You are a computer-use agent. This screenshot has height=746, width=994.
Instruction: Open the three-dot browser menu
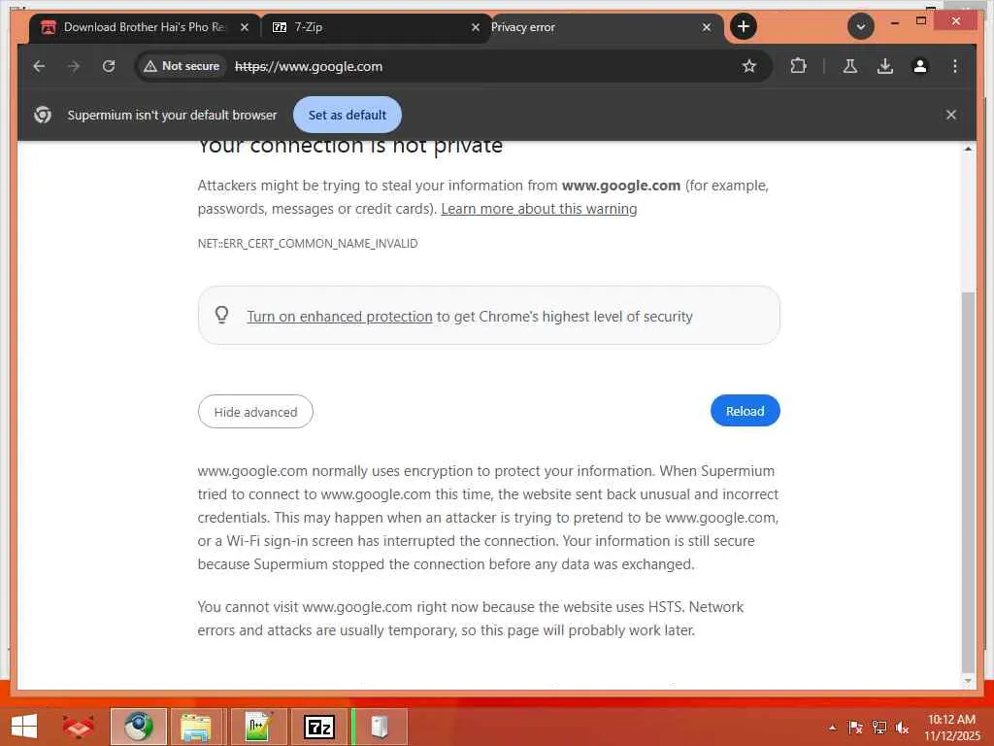click(955, 66)
